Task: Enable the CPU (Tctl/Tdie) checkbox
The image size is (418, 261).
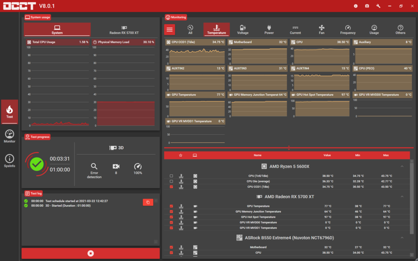Action: pyautogui.click(x=171, y=176)
